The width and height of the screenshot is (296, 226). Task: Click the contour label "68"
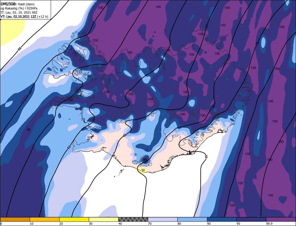pos(20,49)
